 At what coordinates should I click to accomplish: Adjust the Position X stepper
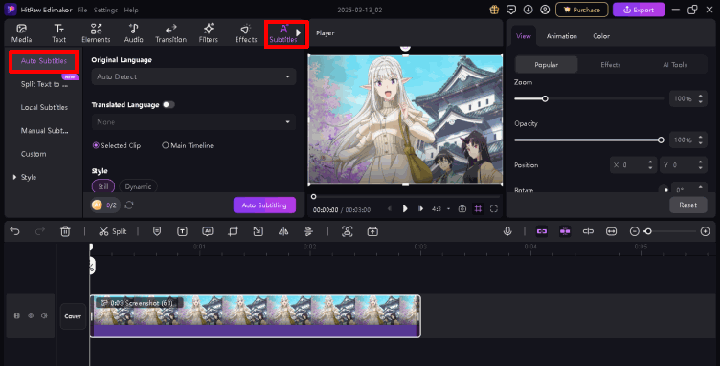point(650,164)
